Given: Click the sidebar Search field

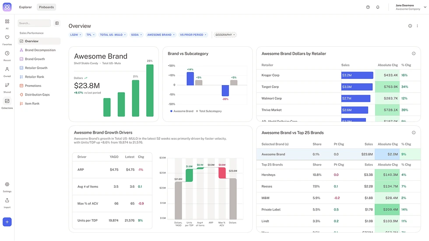Looking at the screenshot, I should click(34, 23).
